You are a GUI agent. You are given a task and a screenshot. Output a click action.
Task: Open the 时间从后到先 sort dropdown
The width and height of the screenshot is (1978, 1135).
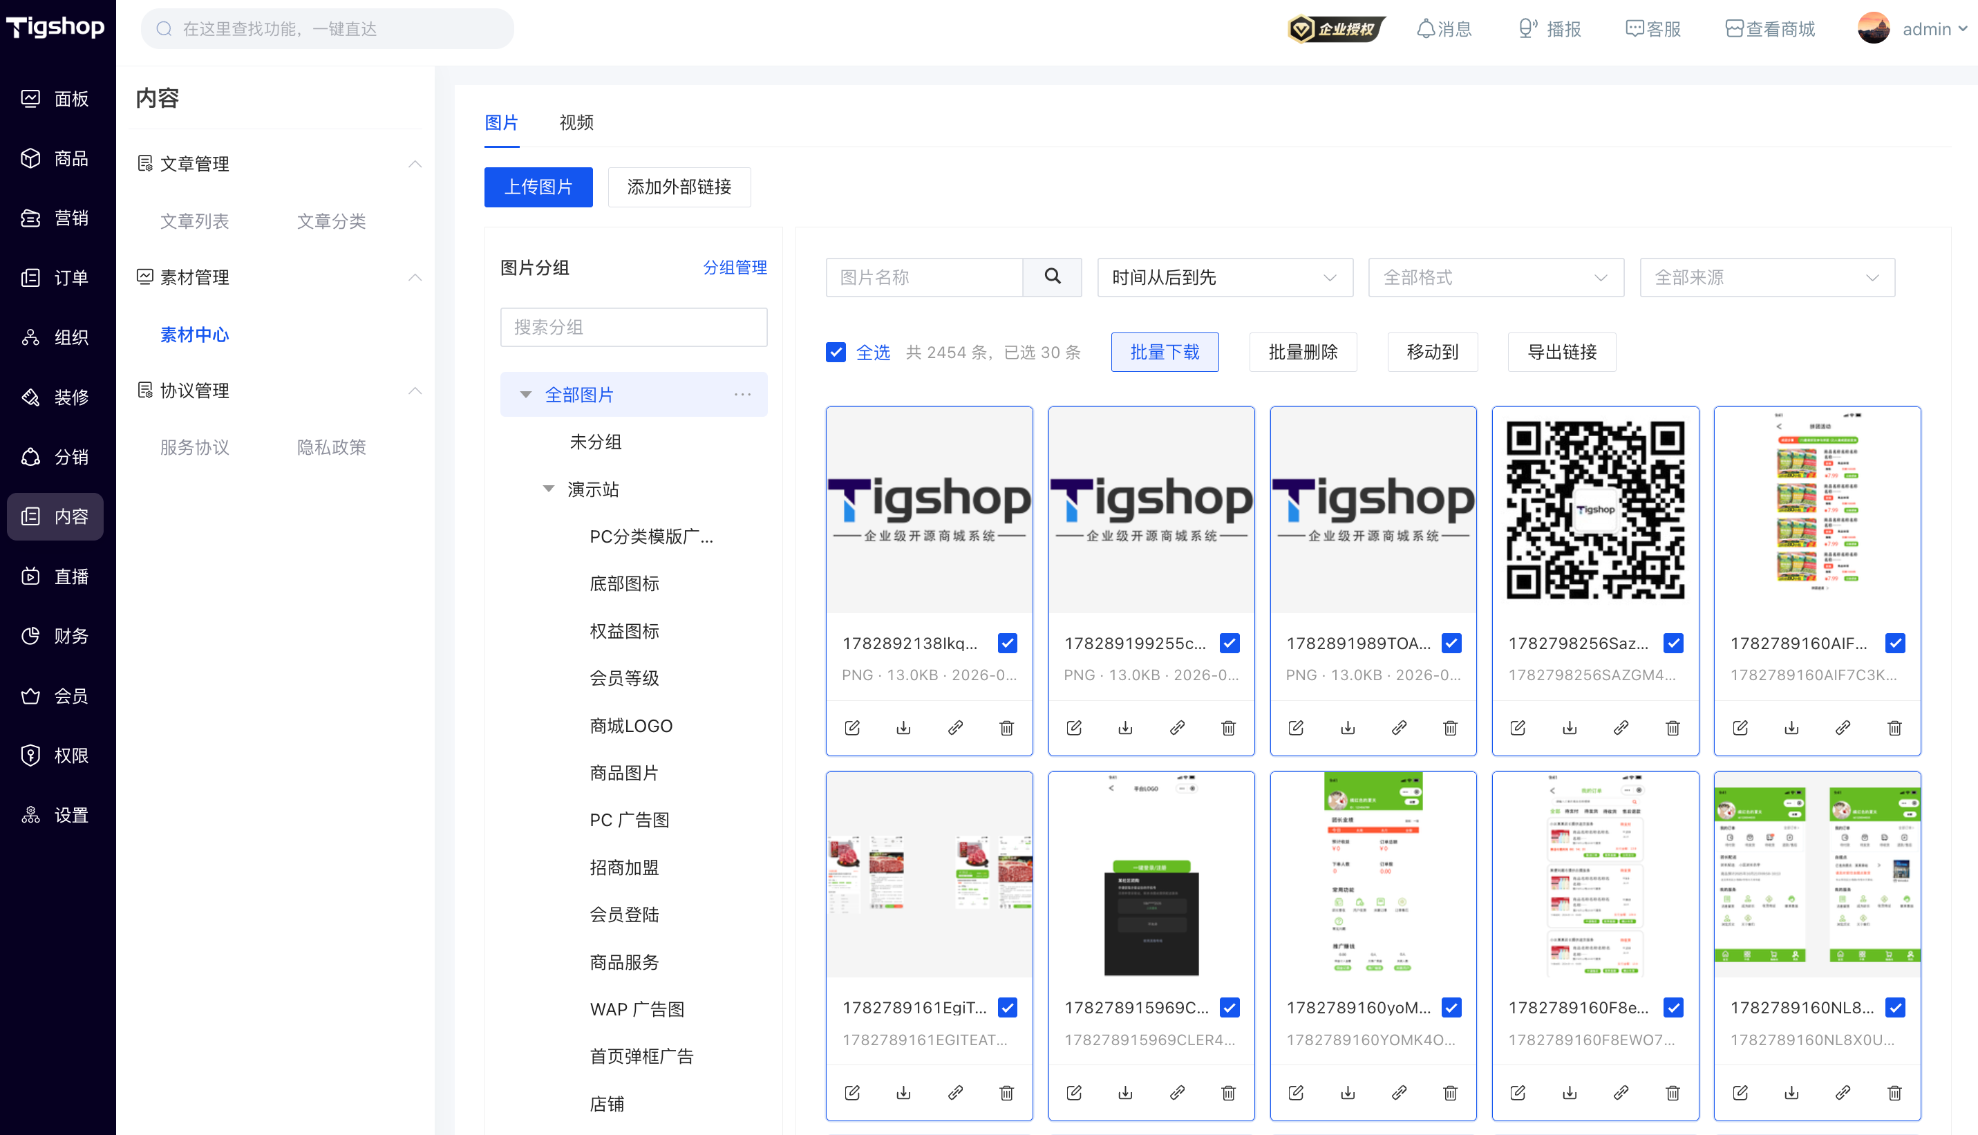(1225, 277)
